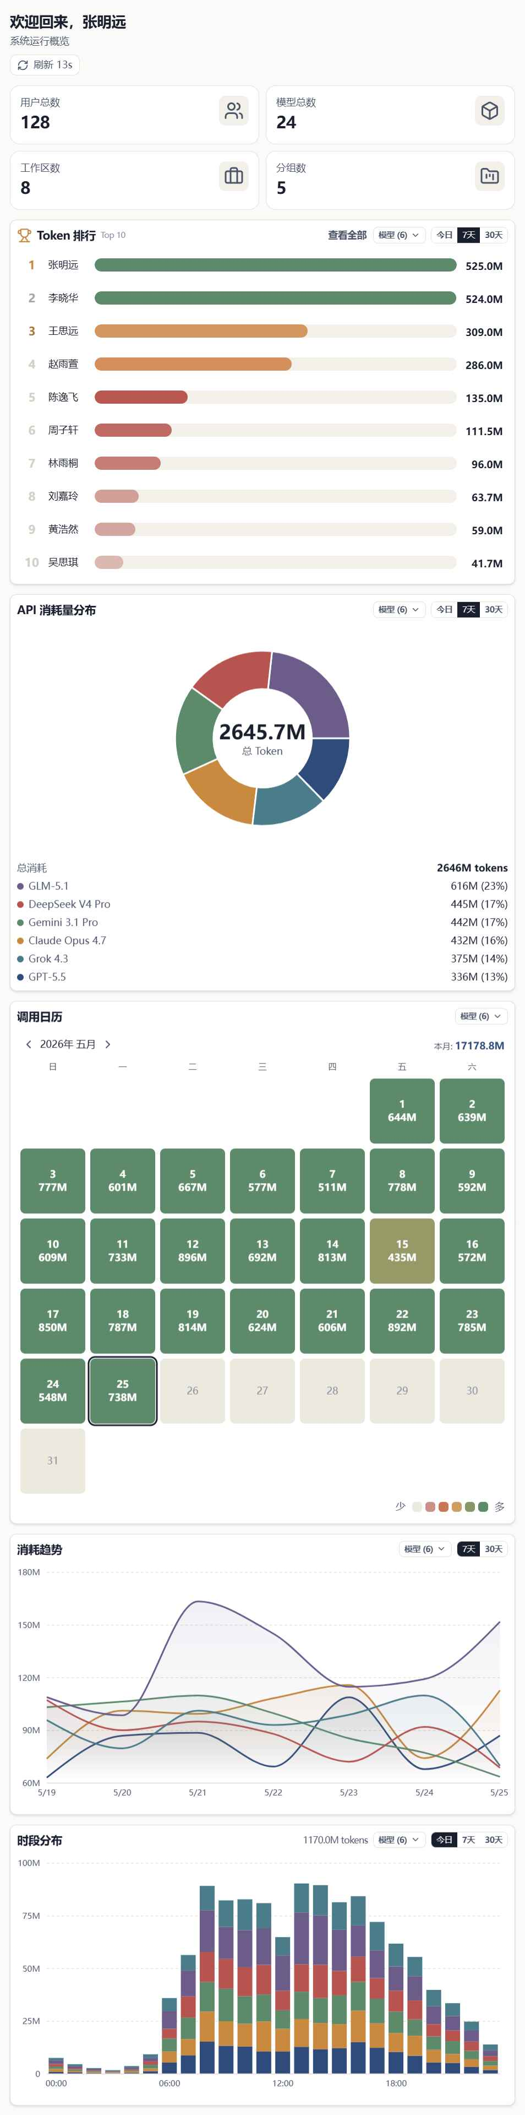
Task: Switch API 消耗量分布 range to 30天
Action: (493, 609)
